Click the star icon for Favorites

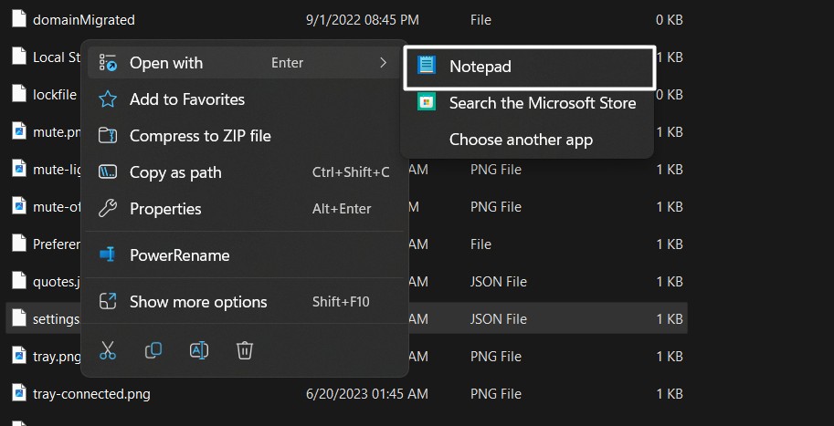108,99
